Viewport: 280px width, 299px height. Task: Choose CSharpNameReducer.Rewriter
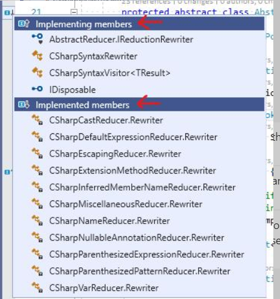(x=109, y=221)
